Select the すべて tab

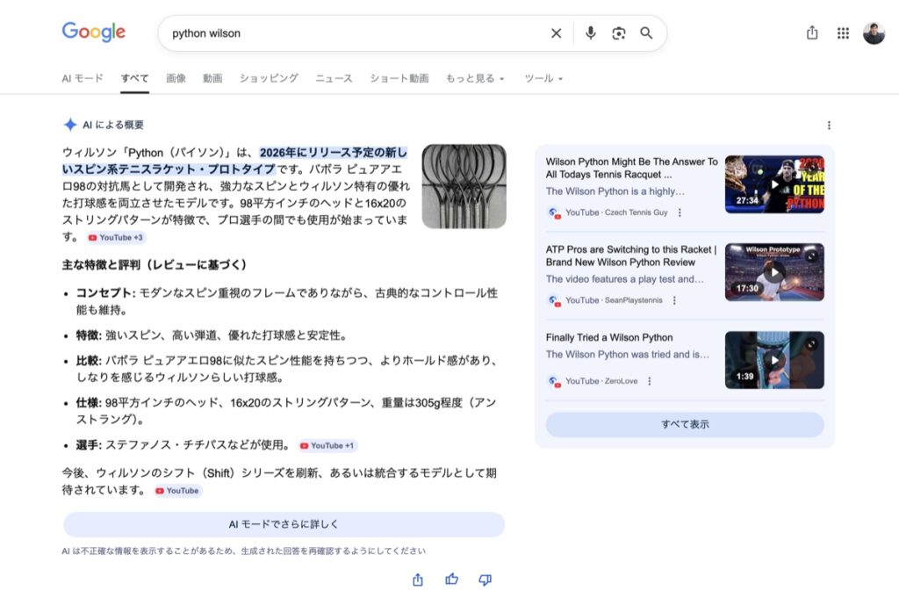pos(134,78)
